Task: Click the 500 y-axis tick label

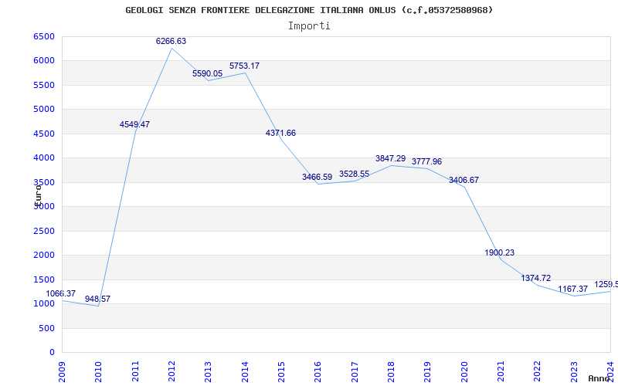Action: 45,329
